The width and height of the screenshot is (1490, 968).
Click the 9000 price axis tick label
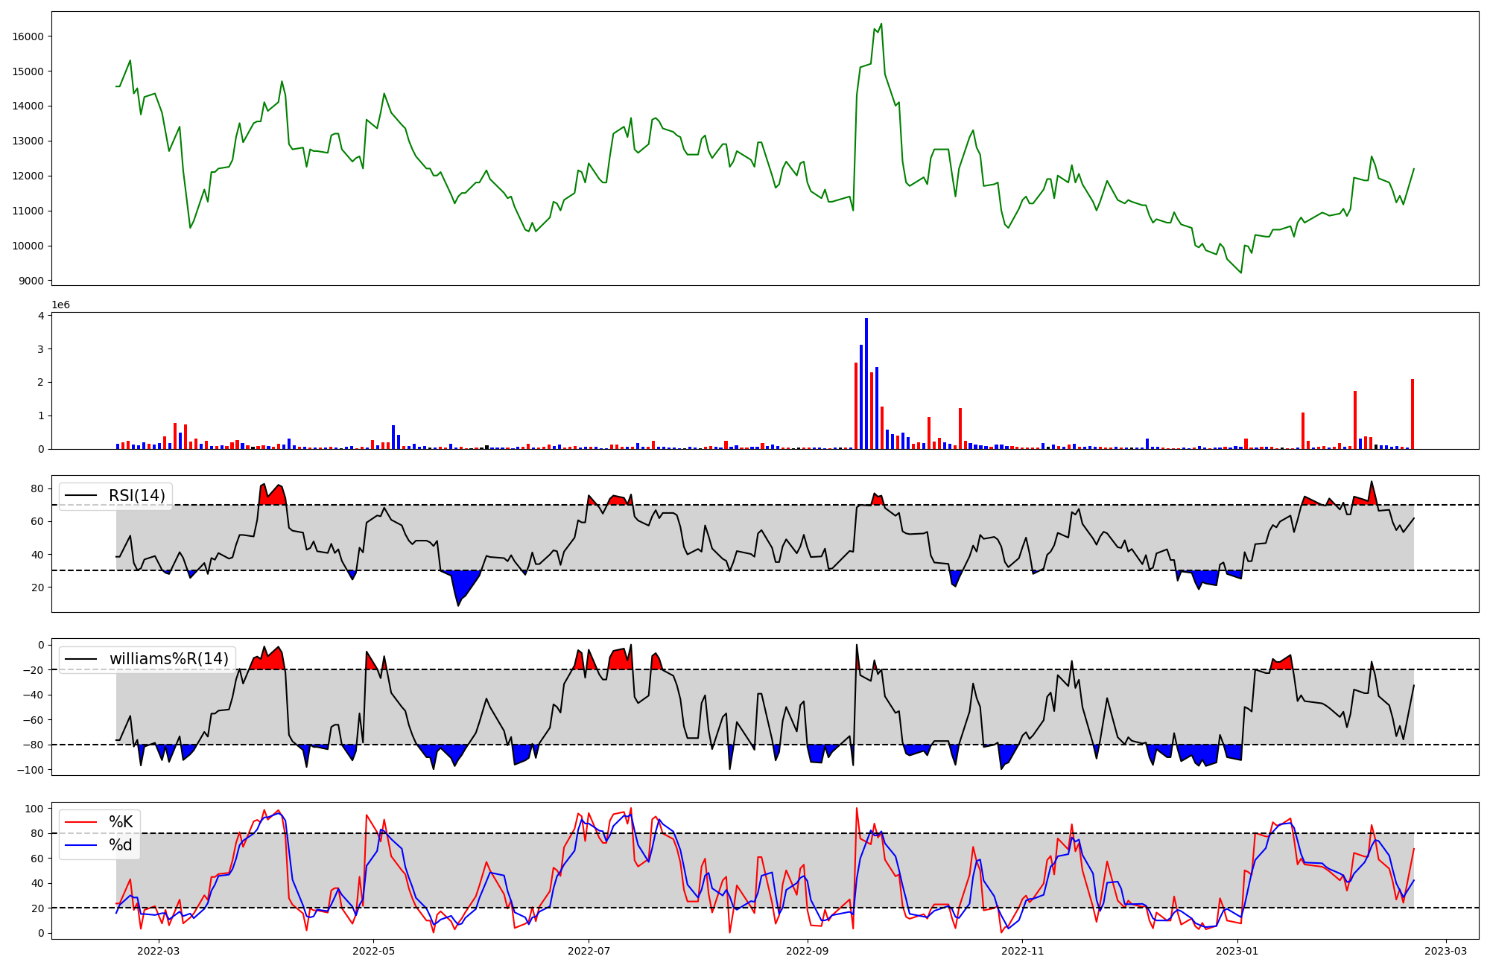[31, 281]
